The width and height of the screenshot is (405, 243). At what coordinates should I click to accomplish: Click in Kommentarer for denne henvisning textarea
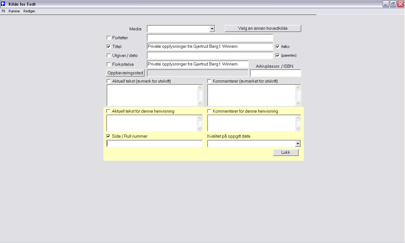(252, 123)
